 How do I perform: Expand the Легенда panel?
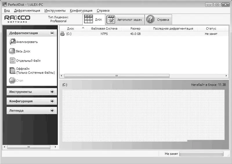(52, 110)
